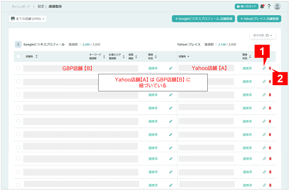Click the pencil edit icon in the third row

coord(171,95)
